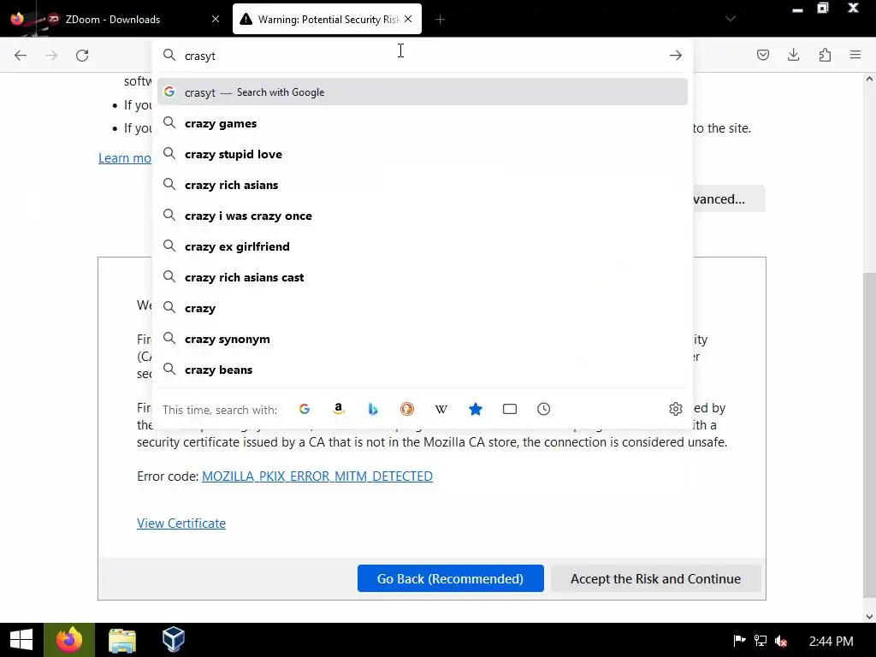Open a new tab with plus button

click(441, 20)
